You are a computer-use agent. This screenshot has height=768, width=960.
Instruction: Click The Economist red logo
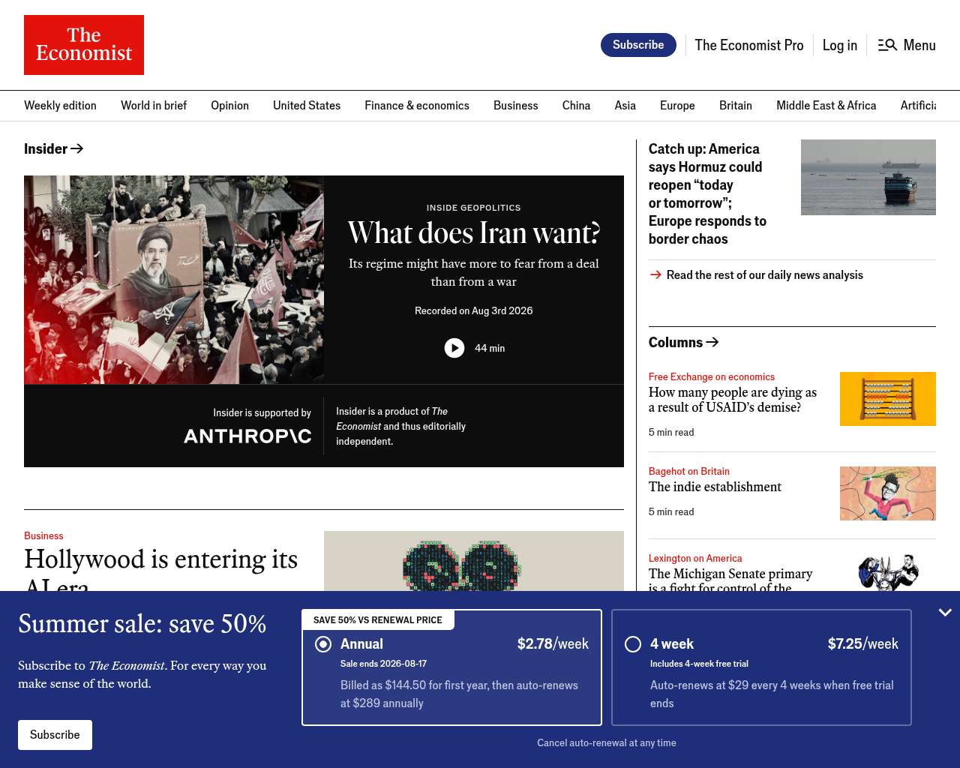point(84,45)
